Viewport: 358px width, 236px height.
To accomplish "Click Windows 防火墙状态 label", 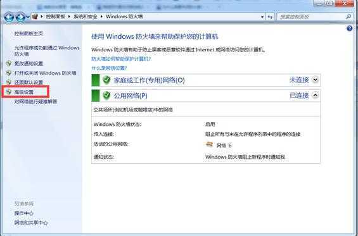I will point(117,124).
